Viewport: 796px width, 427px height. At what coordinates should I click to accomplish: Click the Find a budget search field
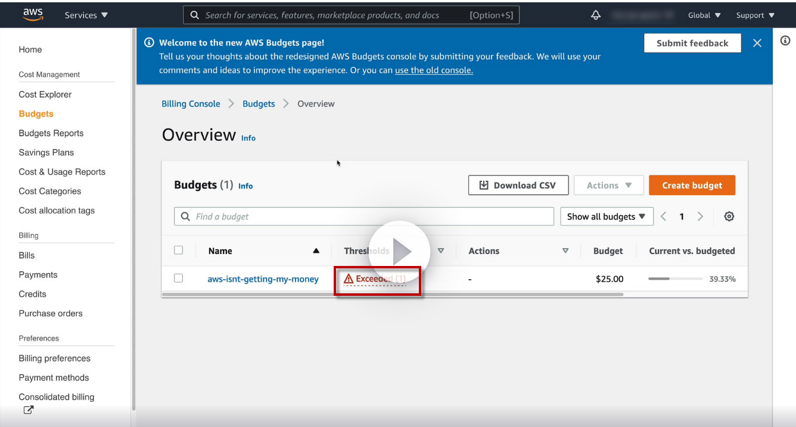363,216
